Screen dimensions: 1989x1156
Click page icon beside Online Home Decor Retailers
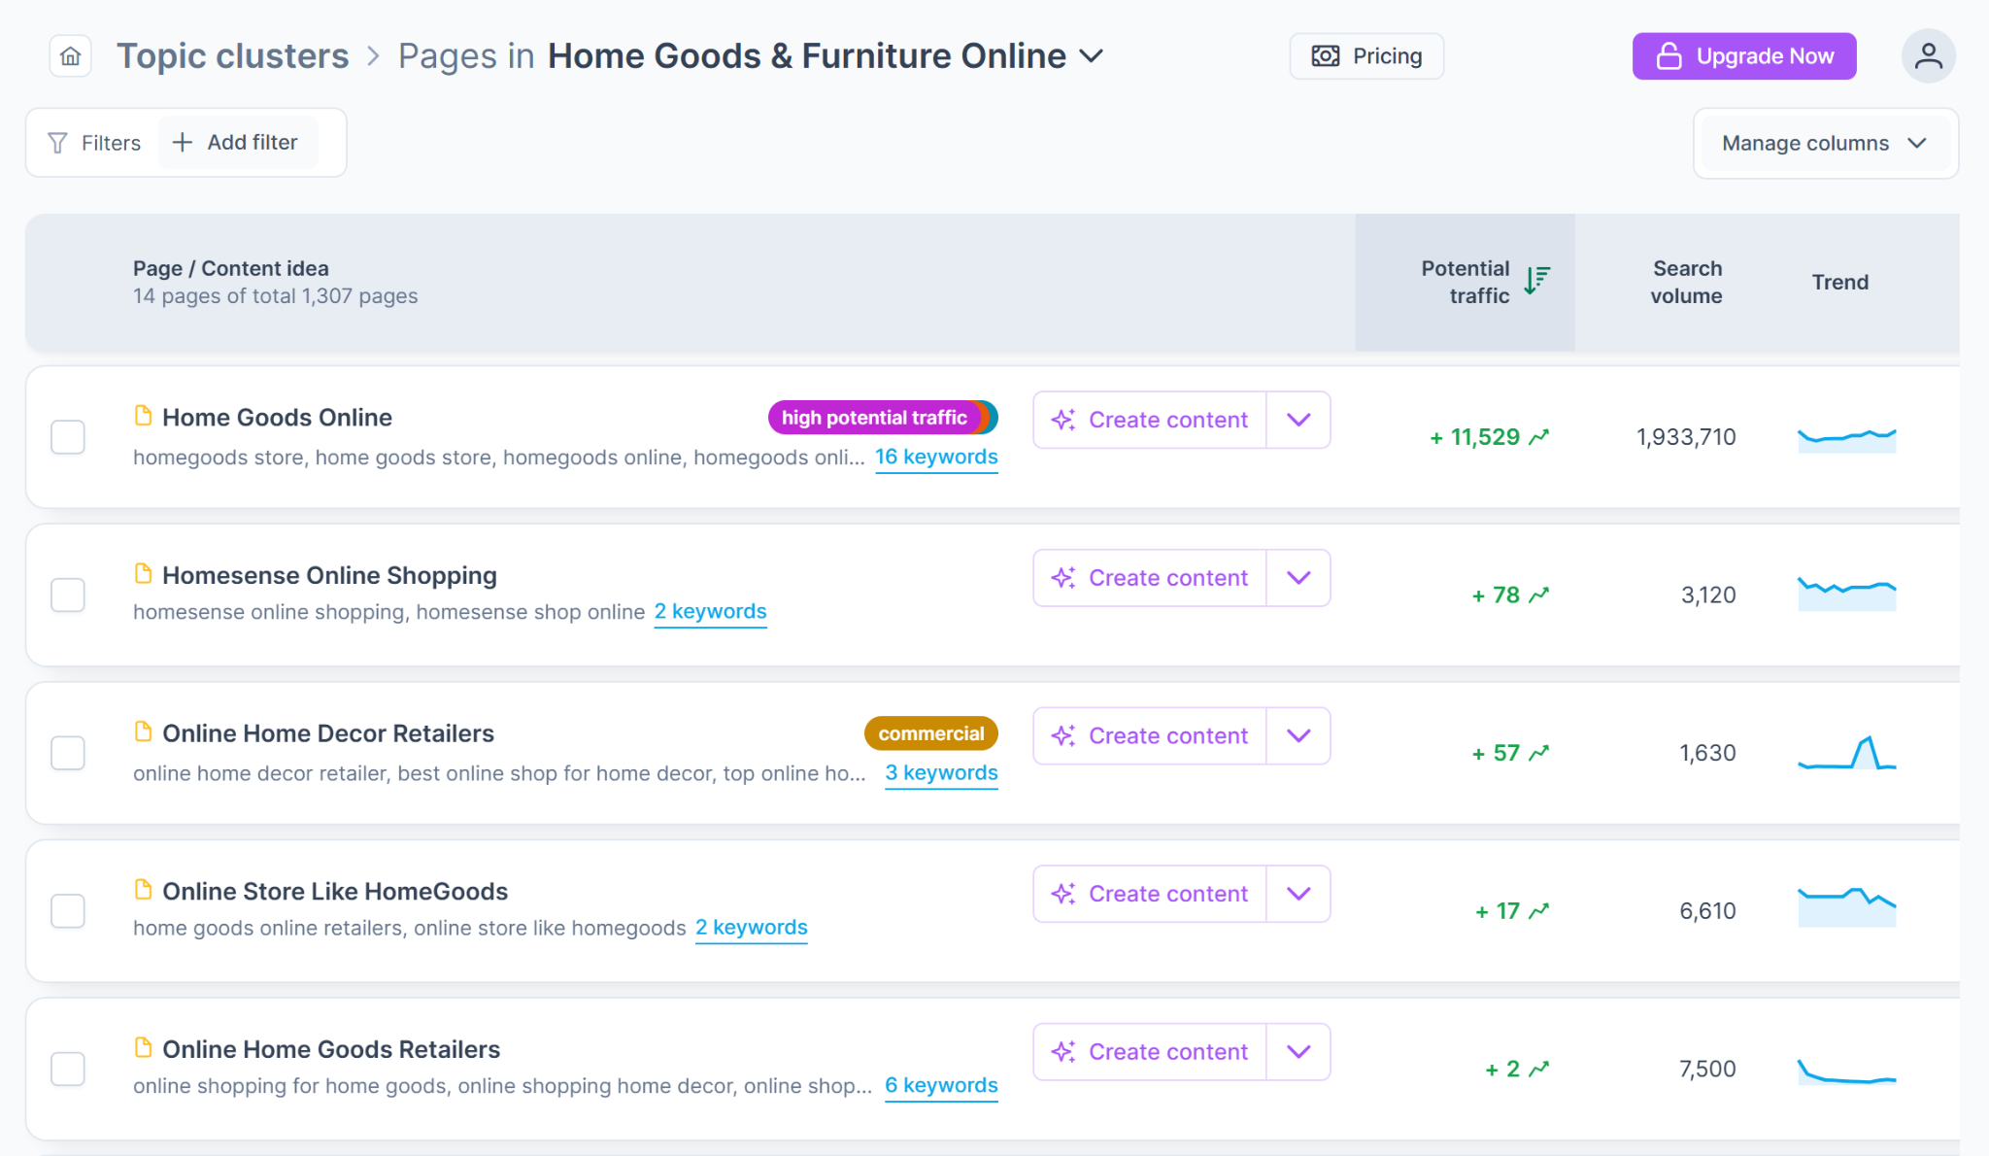143,731
